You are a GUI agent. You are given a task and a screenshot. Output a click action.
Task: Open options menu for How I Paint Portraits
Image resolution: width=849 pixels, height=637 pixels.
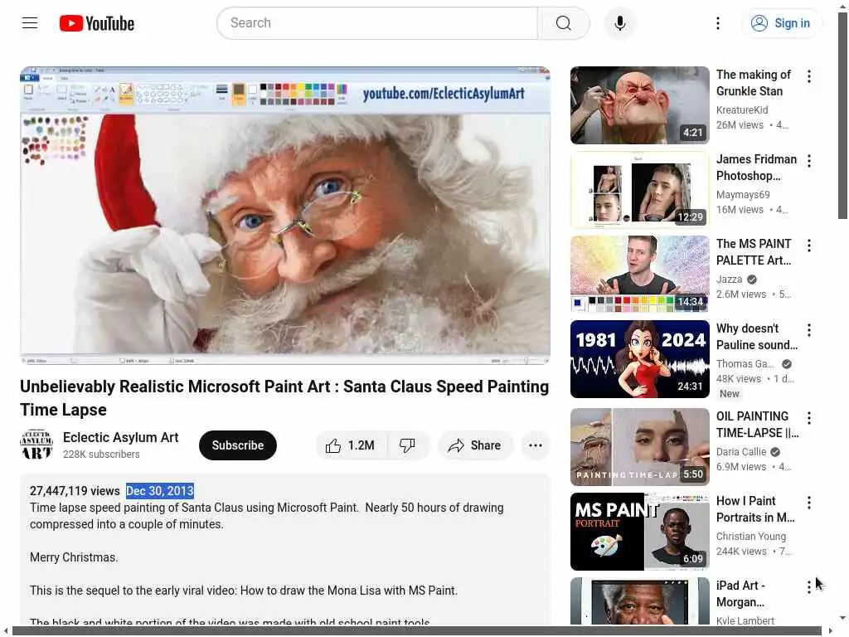[x=809, y=503]
